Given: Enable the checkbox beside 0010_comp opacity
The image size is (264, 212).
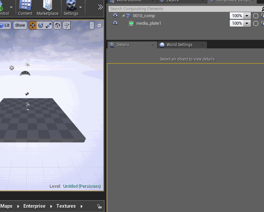Looking at the screenshot, I should pyautogui.click(x=255, y=16).
